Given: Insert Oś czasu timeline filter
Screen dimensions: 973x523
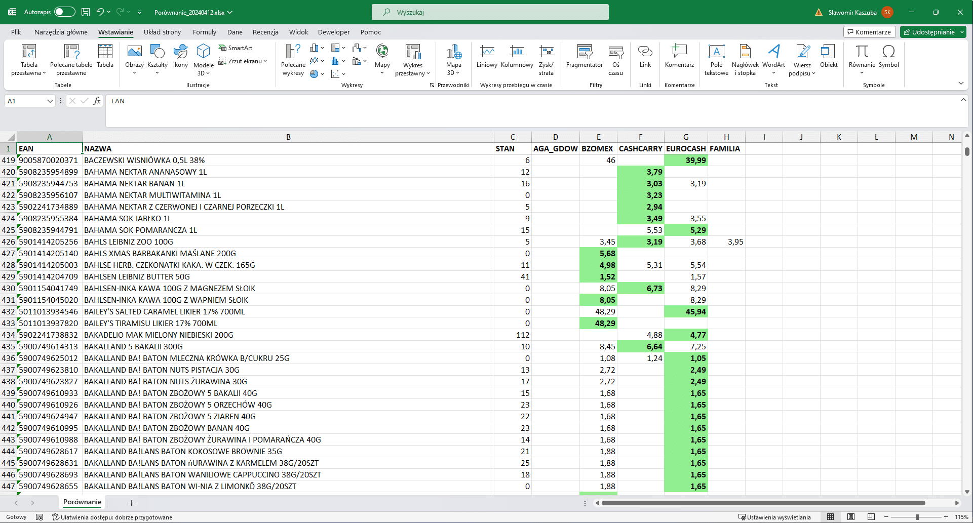Looking at the screenshot, I should pos(616,60).
